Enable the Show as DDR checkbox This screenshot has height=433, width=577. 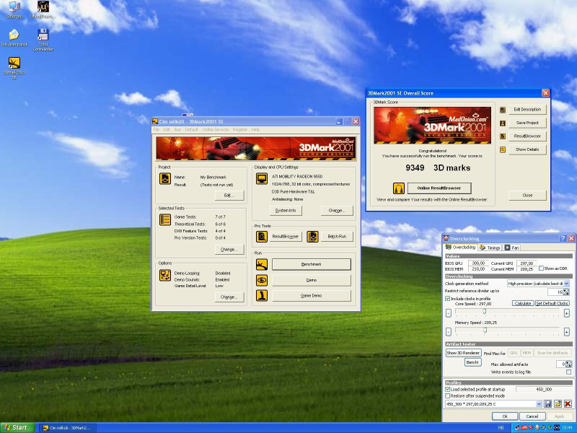[541, 268]
